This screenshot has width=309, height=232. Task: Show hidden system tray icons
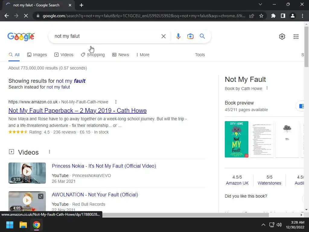(x=263, y=225)
